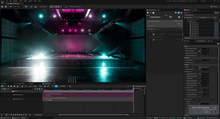Click the Source button in Take Recorder

pos(150,29)
